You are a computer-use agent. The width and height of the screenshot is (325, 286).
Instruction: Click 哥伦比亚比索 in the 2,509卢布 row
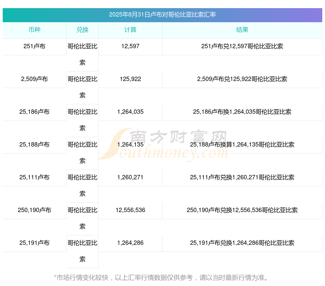[x=82, y=87]
